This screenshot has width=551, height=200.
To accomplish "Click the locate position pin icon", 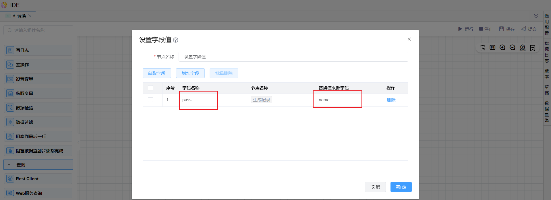I will (x=523, y=48).
